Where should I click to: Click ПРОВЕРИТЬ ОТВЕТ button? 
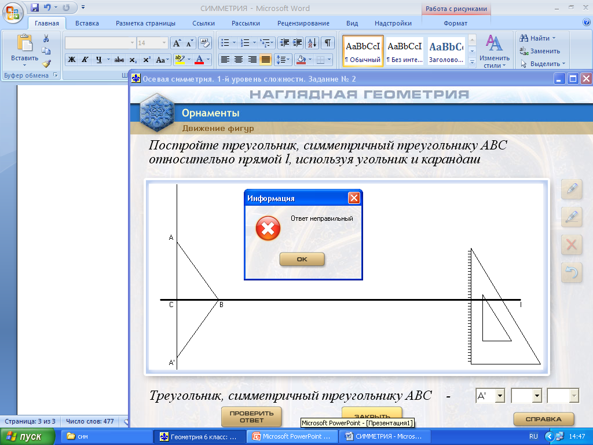pyautogui.click(x=251, y=417)
